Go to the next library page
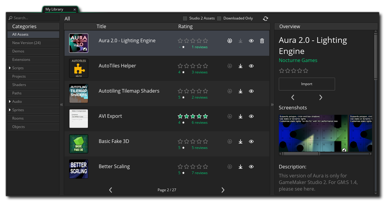This screenshot has height=202, width=385. pos(223,190)
